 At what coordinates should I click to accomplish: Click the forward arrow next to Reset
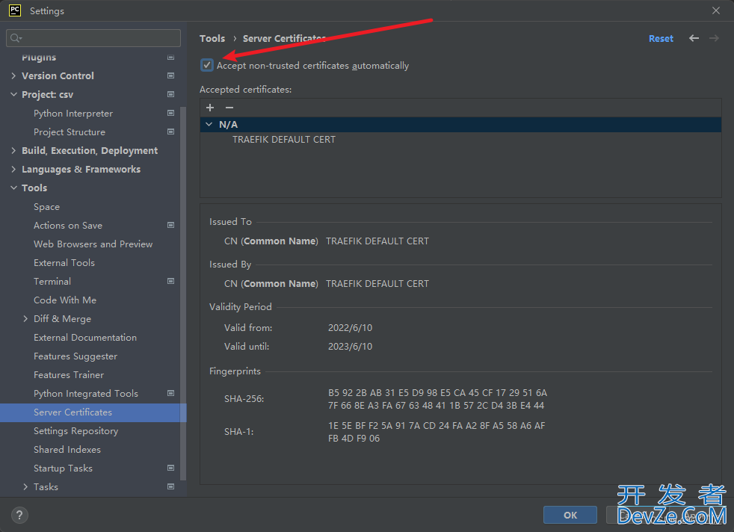tap(714, 38)
